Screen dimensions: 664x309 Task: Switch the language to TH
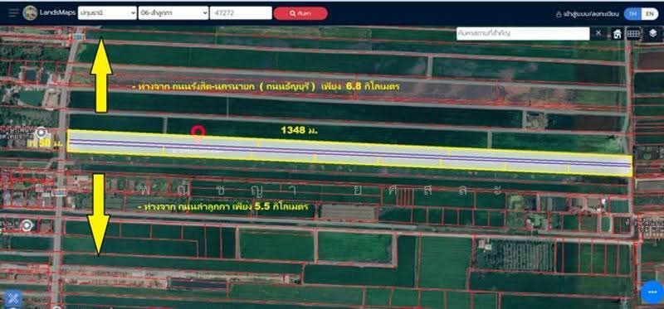[632, 13]
